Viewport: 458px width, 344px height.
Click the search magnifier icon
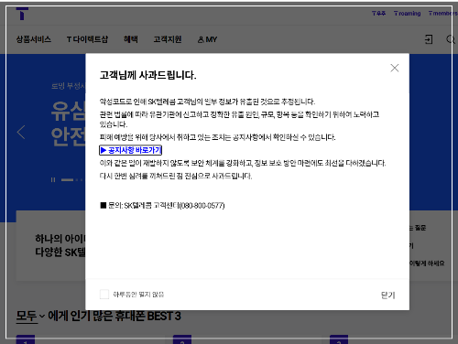(451, 39)
